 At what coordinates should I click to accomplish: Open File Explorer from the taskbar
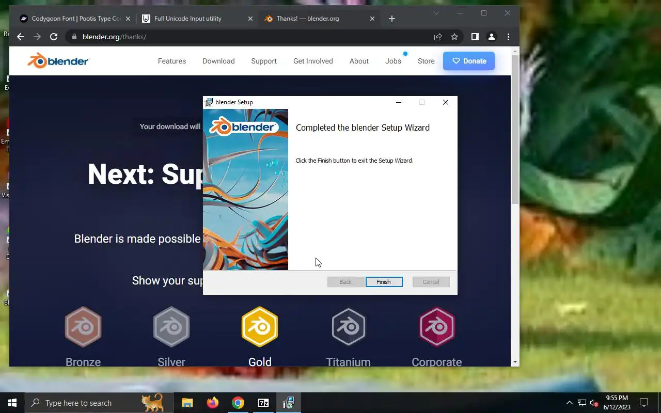click(187, 403)
